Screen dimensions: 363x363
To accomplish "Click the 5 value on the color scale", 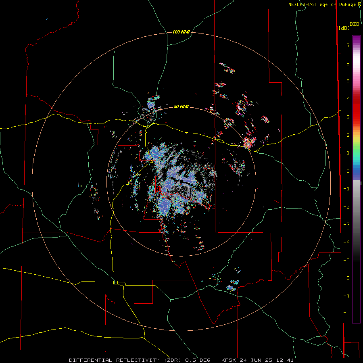I will [x=348, y=81].
